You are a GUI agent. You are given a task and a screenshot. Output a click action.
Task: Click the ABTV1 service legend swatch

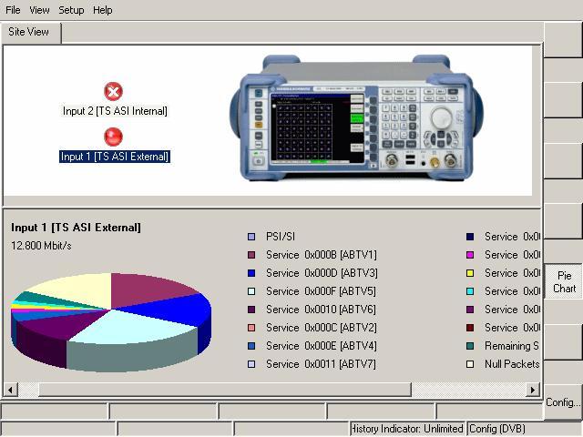(252, 255)
